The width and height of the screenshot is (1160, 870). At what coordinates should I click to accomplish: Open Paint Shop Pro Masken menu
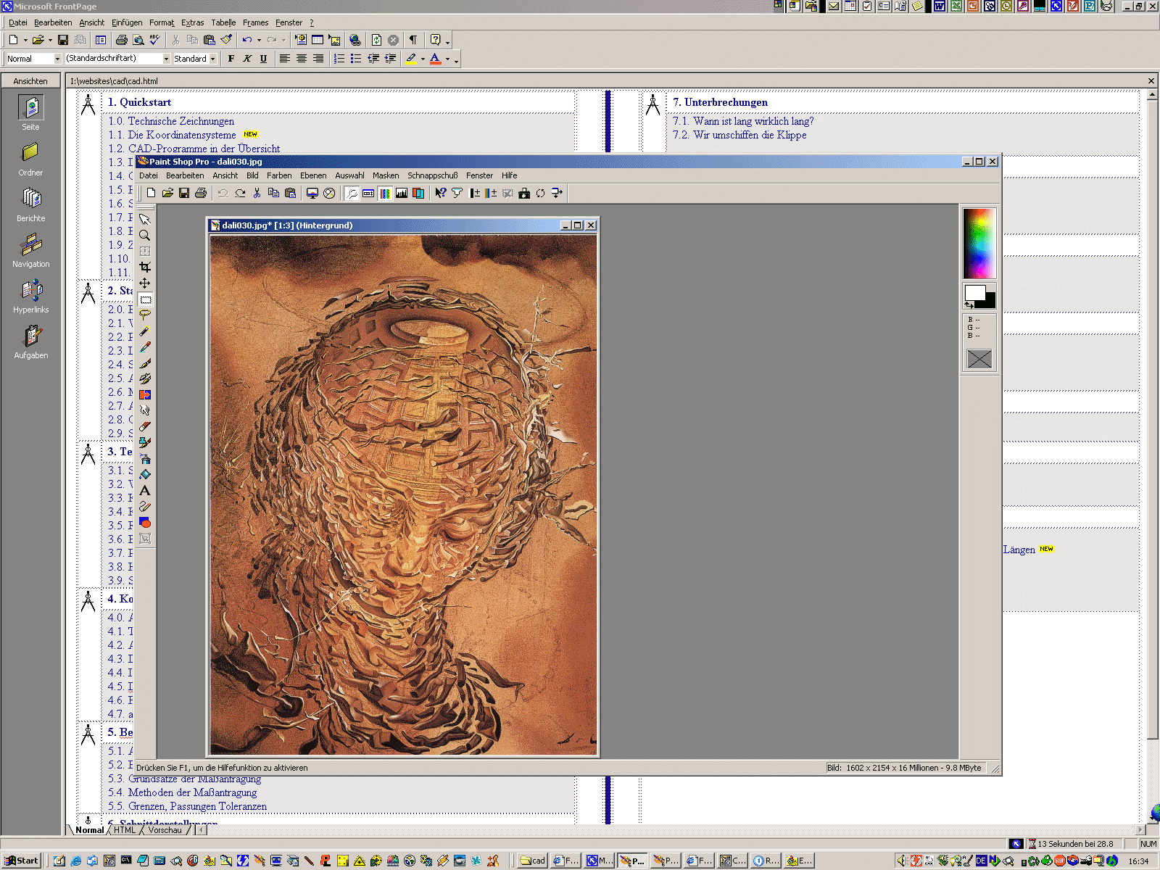coord(386,175)
